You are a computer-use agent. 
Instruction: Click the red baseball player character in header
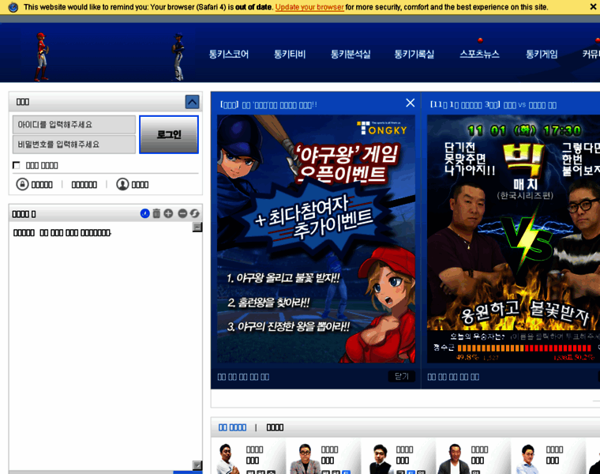[41, 57]
